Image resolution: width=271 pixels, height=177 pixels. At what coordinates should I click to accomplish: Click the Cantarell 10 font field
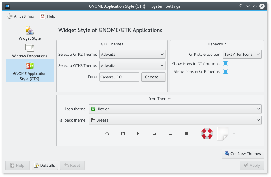(x=119, y=77)
